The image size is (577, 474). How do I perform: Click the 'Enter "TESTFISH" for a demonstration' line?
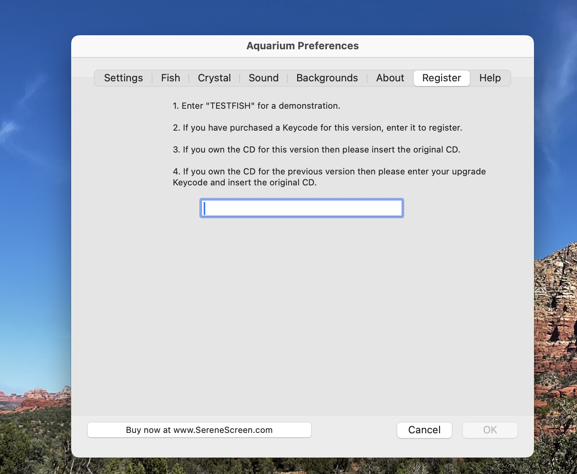(x=256, y=106)
